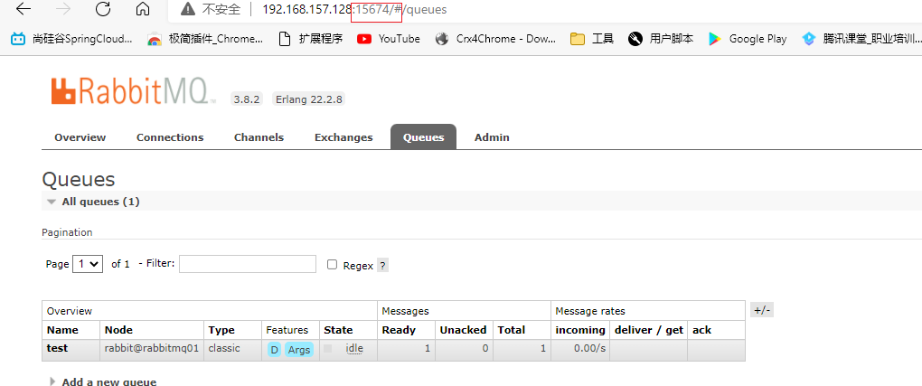Screen dimensions: 922x386
Task: Click the +/- columns button
Action: pyautogui.click(x=762, y=310)
